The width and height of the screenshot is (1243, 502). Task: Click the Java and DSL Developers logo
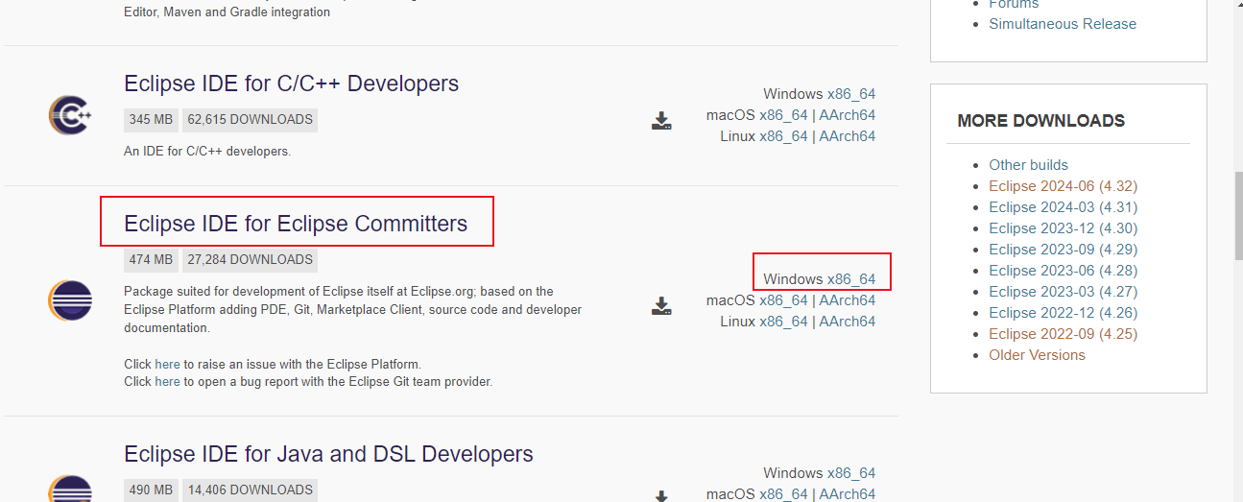(70, 489)
